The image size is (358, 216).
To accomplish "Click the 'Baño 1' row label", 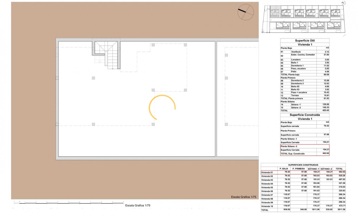I will point(295,63).
